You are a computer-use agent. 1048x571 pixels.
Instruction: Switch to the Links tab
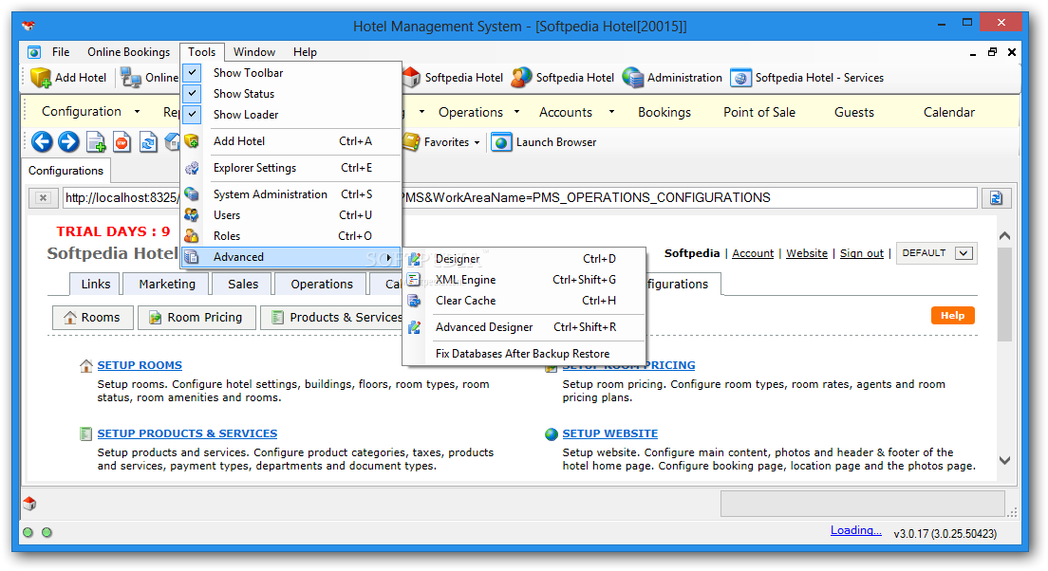[x=96, y=284]
